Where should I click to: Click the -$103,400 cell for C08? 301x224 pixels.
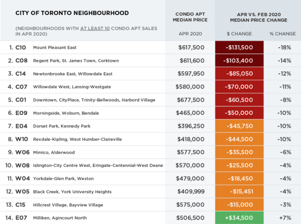(x=239, y=61)
